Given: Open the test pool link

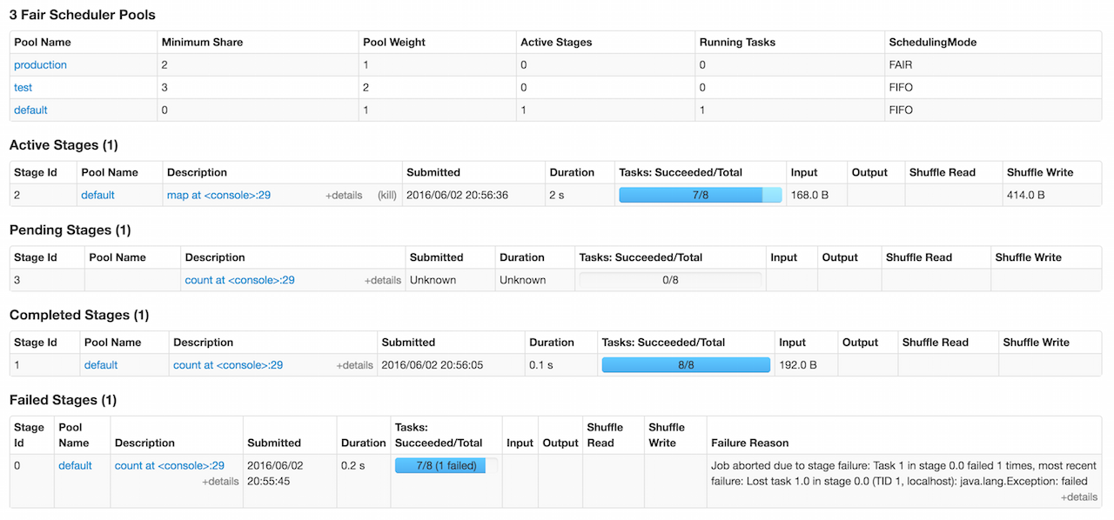Looking at the screenshot, I should [23, 88].
